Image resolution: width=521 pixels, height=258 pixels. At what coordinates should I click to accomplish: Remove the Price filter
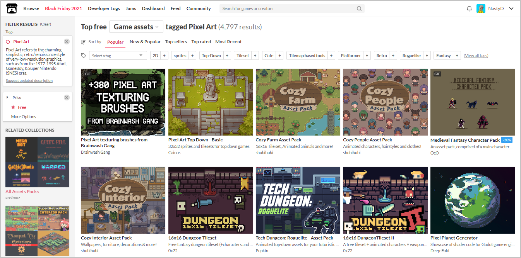tap(67, 98)
